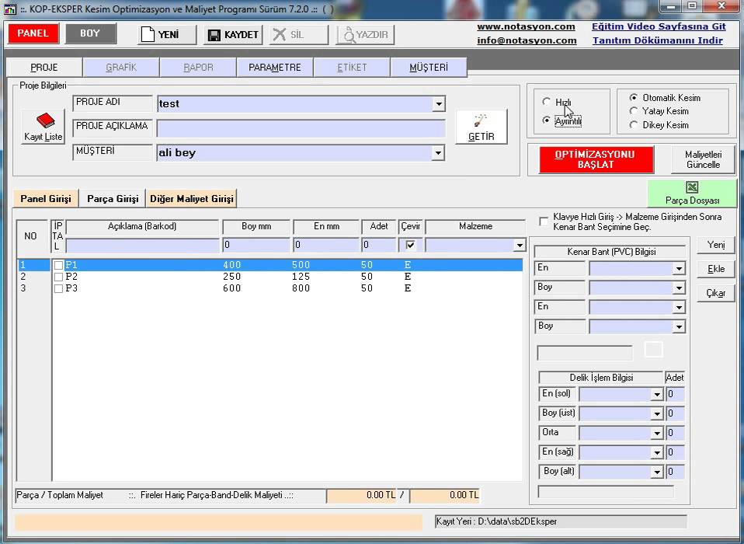The width and height of the screenshot is (744, 544).
Task: Open Eğitim Video Sayfasına Git link
Action: click(x=659, y=26)
